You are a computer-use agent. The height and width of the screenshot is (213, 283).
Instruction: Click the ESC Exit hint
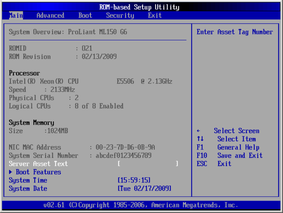click(x=214, y=164)
